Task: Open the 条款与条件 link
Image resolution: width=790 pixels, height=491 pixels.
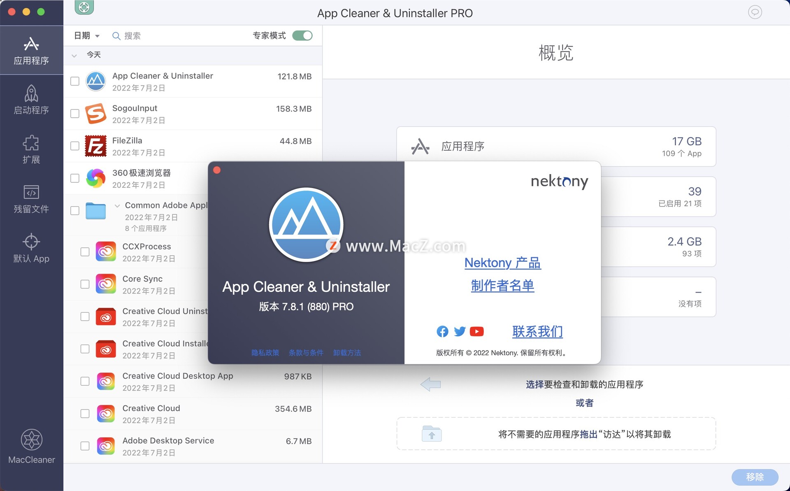Action: [306, 353]
